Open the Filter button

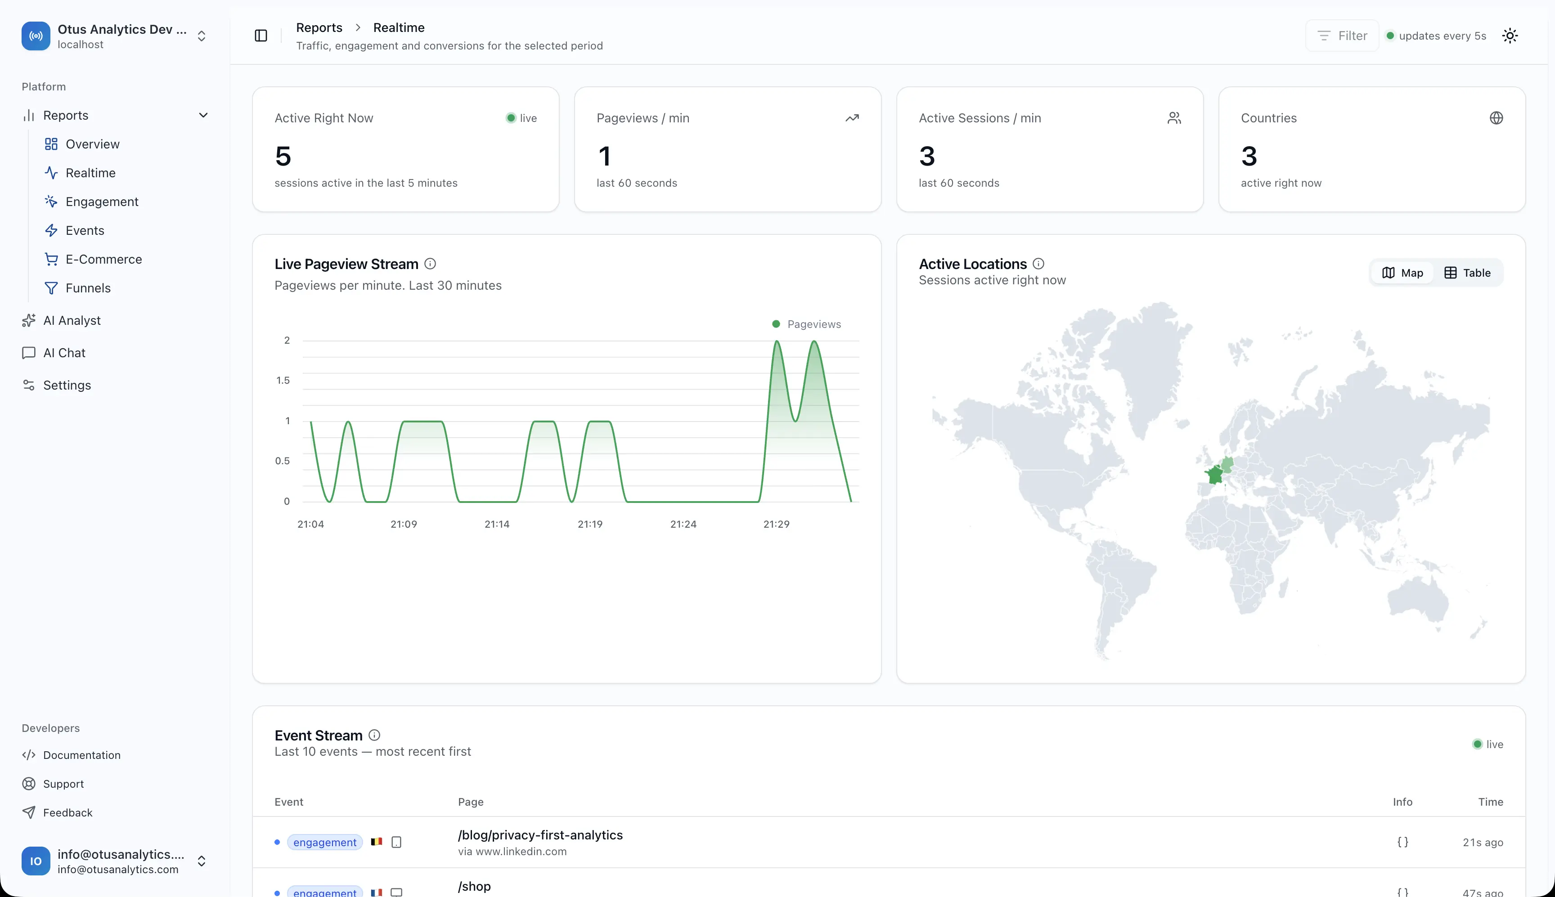(1342, 36)
